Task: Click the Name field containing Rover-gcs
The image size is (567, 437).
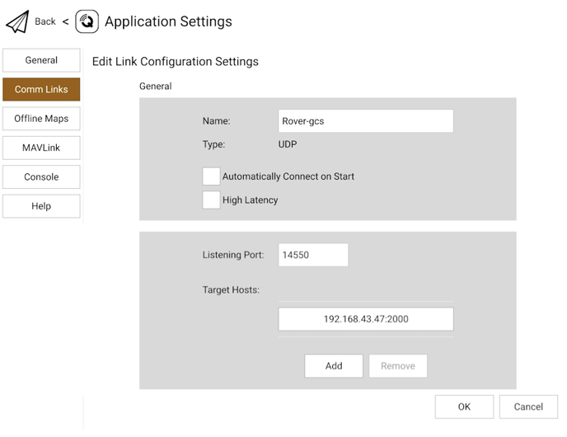Action: click(x=366, y=121)
